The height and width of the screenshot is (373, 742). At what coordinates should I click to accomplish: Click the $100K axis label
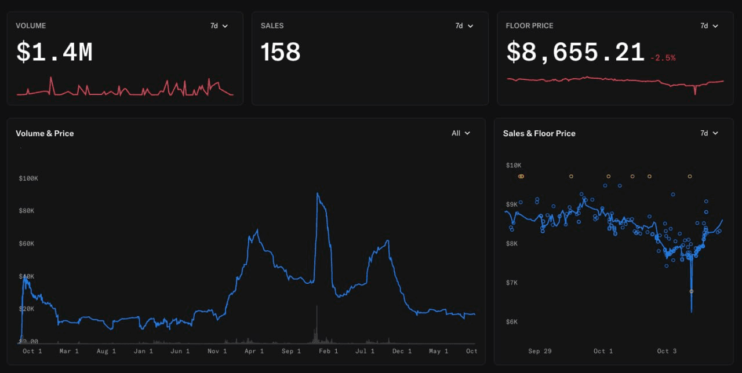(x=28, y=178)
